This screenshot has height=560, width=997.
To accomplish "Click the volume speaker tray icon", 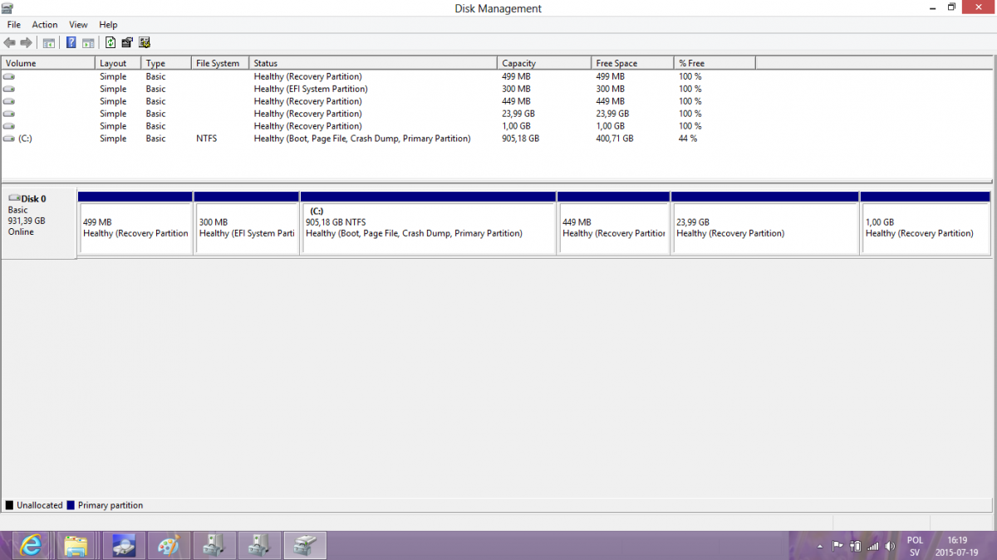I will [x=891, y=546].
